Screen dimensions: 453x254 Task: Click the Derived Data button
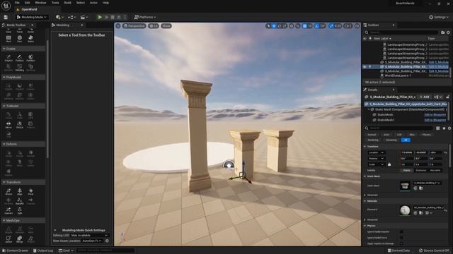pos(398,250)
